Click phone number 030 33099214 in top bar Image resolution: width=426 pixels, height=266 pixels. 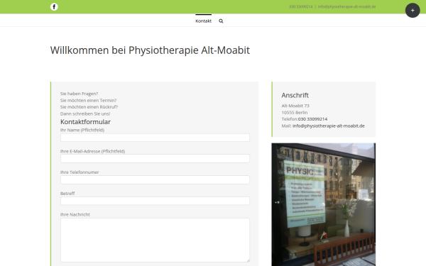point(301,6)
